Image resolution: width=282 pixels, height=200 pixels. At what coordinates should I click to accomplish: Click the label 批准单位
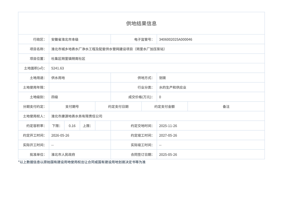point(37,155)
